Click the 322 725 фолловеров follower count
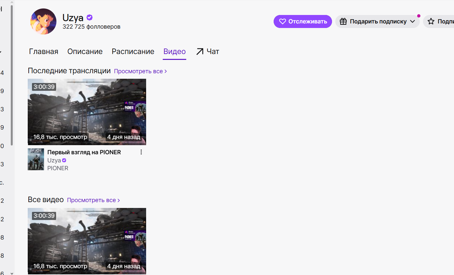The height and width of the screenshot is (275, 454). [x=92, y=27]
